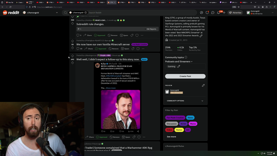This screenshot has width=277, height=156.
Task: Click See more under Filter by flair
Action: tap(171, 136)
